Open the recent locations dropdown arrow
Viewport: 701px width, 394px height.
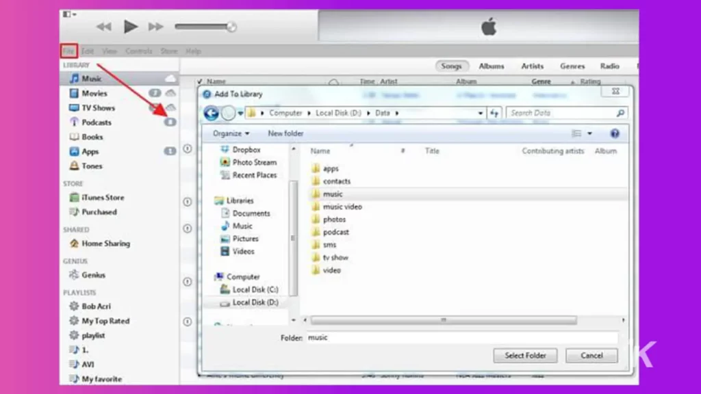click(240, 114)
